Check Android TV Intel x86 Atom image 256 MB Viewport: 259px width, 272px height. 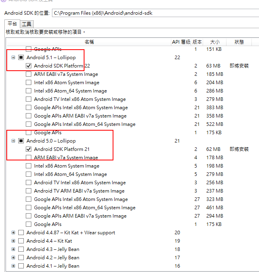tap(29, 183)
